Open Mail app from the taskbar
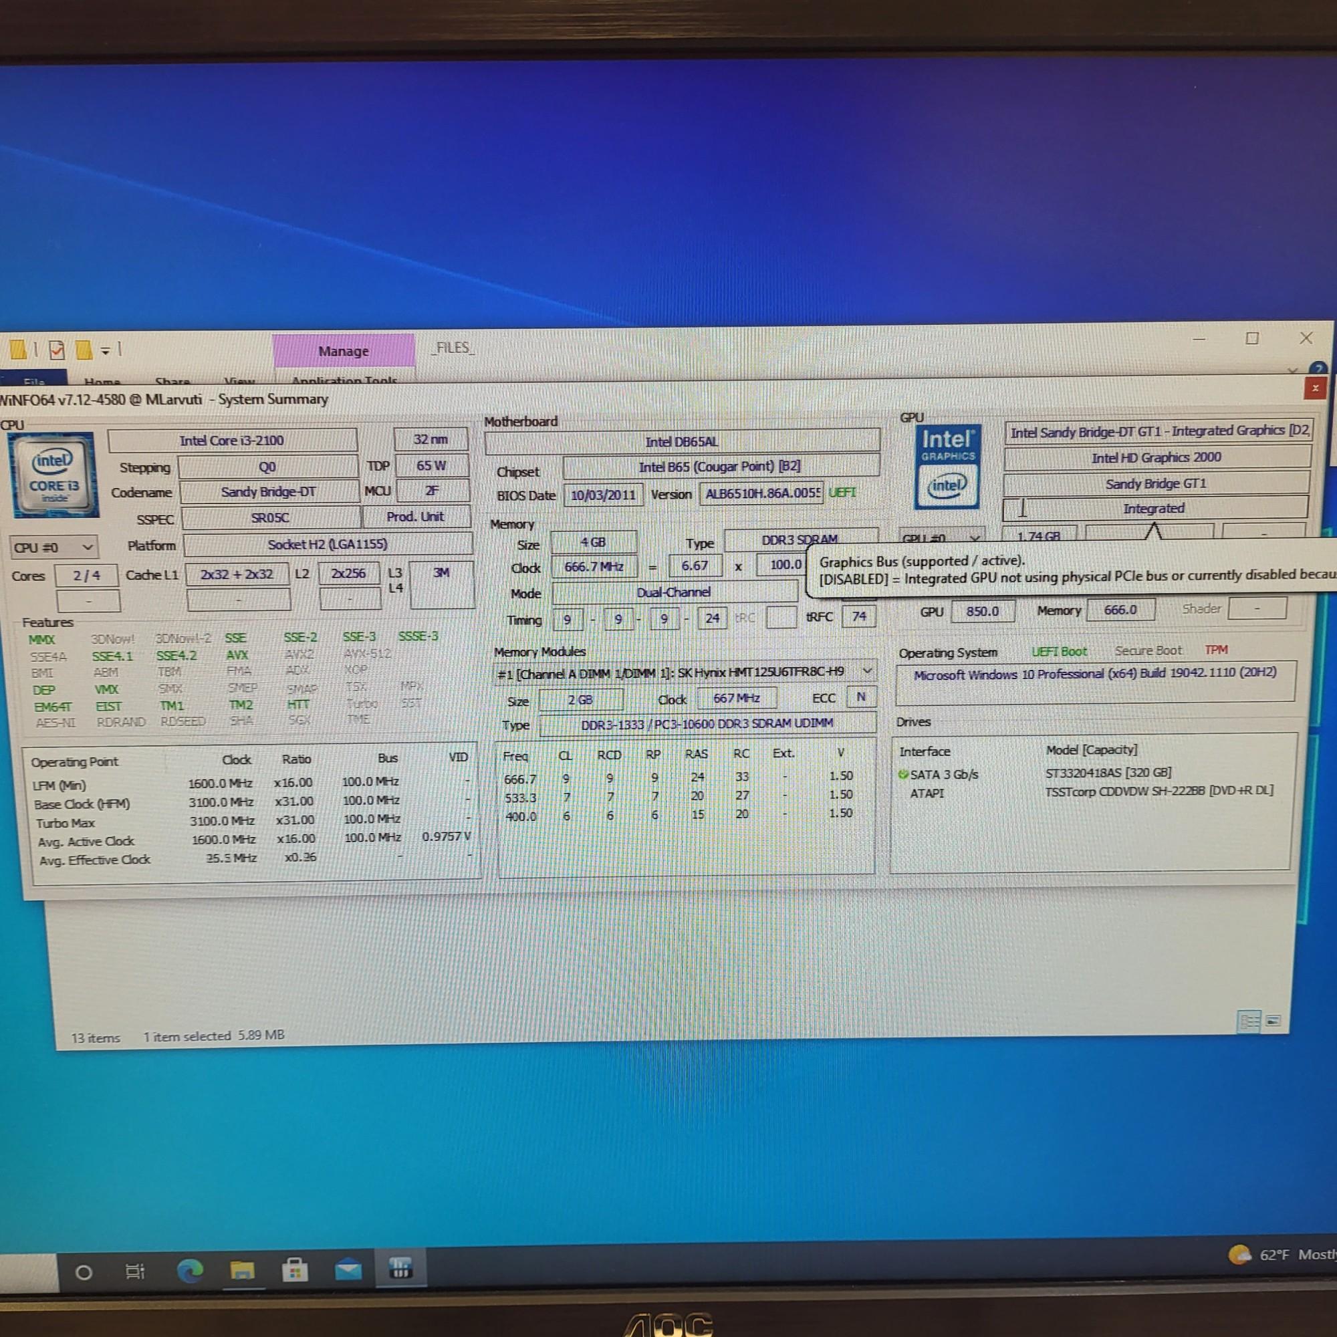This screenshot has height=1337, width=1337. (x=348, y=1269)
